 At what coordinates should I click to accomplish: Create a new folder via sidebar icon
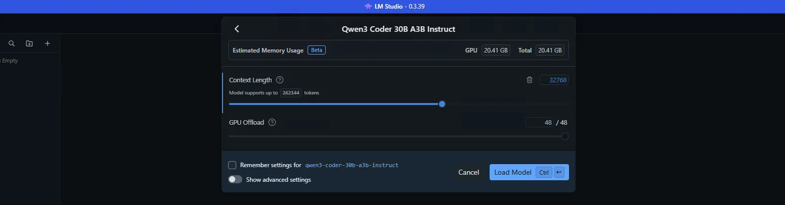(x=29, y=44)
